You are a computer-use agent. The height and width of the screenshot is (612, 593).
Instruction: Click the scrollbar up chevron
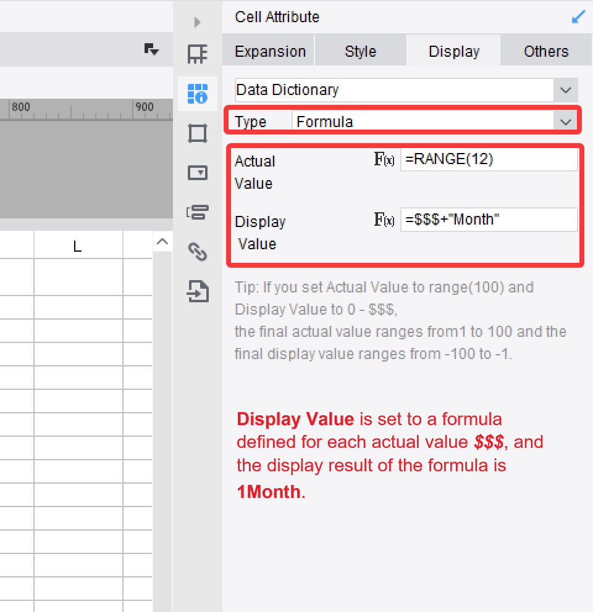click(162, 242)
